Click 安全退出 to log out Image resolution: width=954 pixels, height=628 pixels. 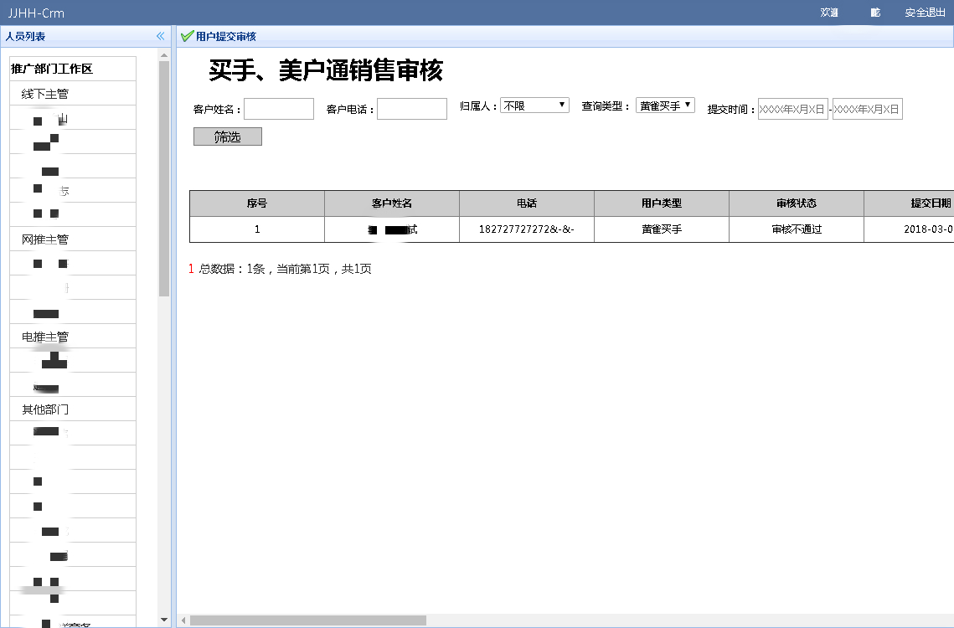(925, 13)
